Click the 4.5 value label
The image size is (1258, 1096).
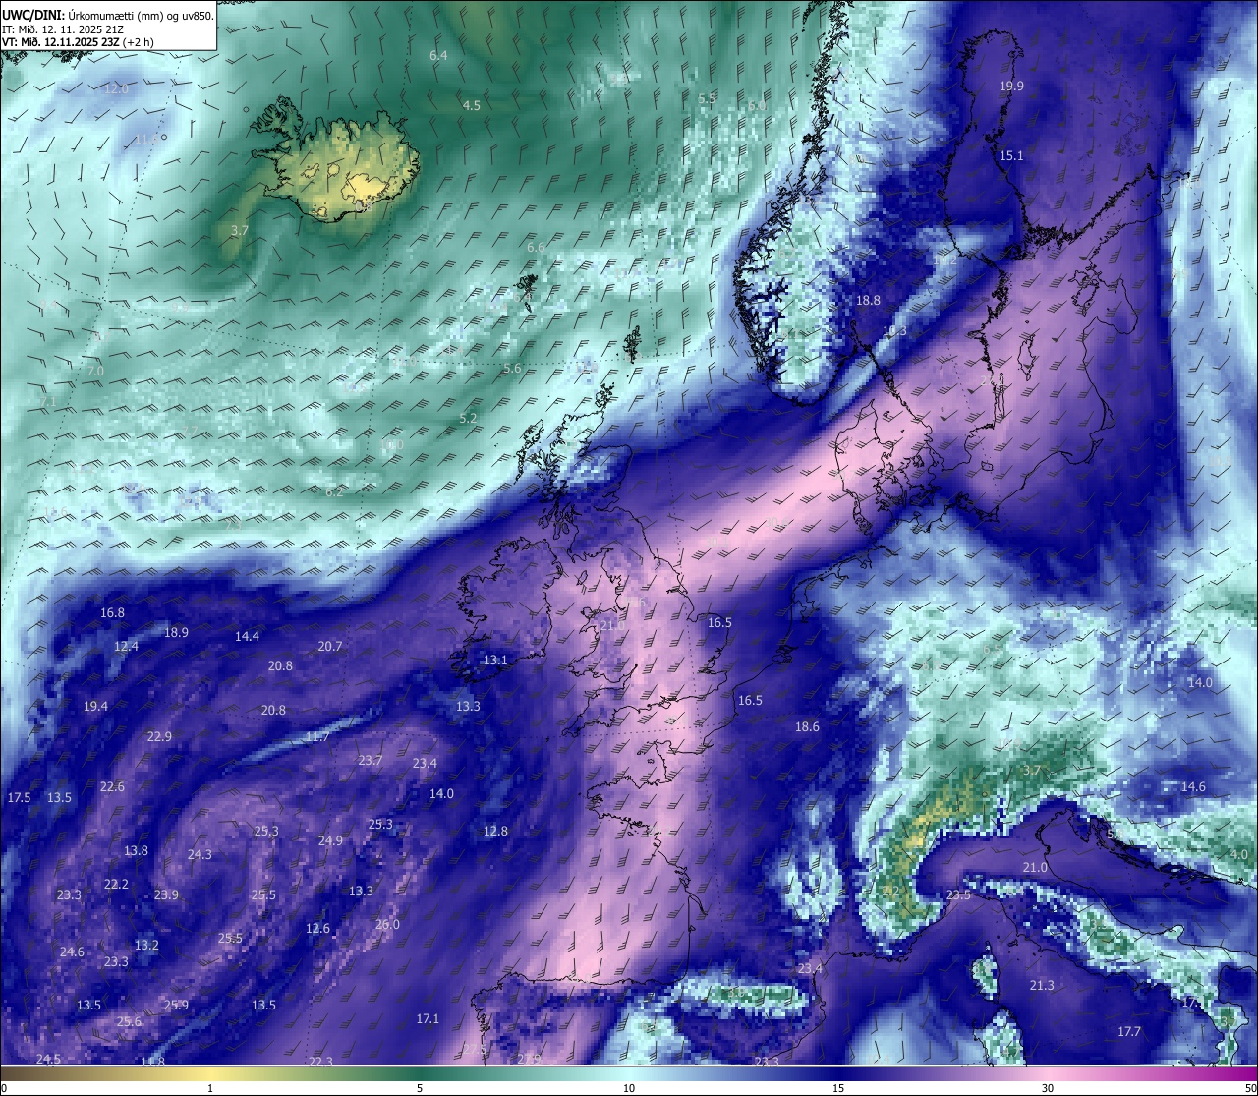coord(472,106)
